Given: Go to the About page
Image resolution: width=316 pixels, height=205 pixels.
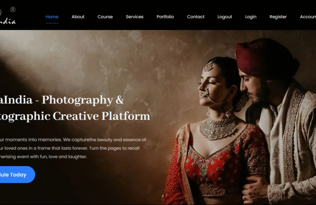Looking at the screenshot, I should coord(78,17).
